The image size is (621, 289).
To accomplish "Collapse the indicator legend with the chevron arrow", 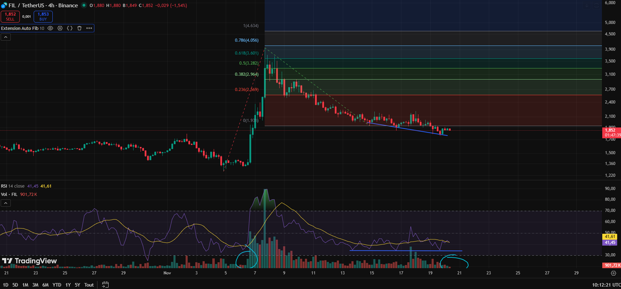I will pos(6,37).
